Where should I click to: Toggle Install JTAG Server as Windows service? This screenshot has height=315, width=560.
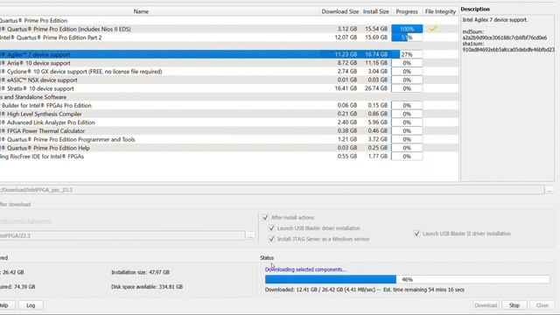[x=271, y=239]
